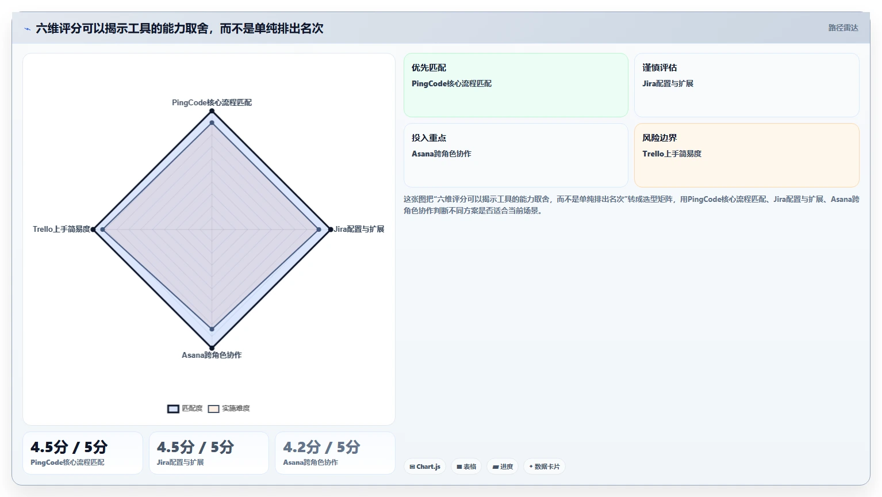The image size is (882, 497).
Task: Open the 谨慎评估 card
Action: pos(746,85)
